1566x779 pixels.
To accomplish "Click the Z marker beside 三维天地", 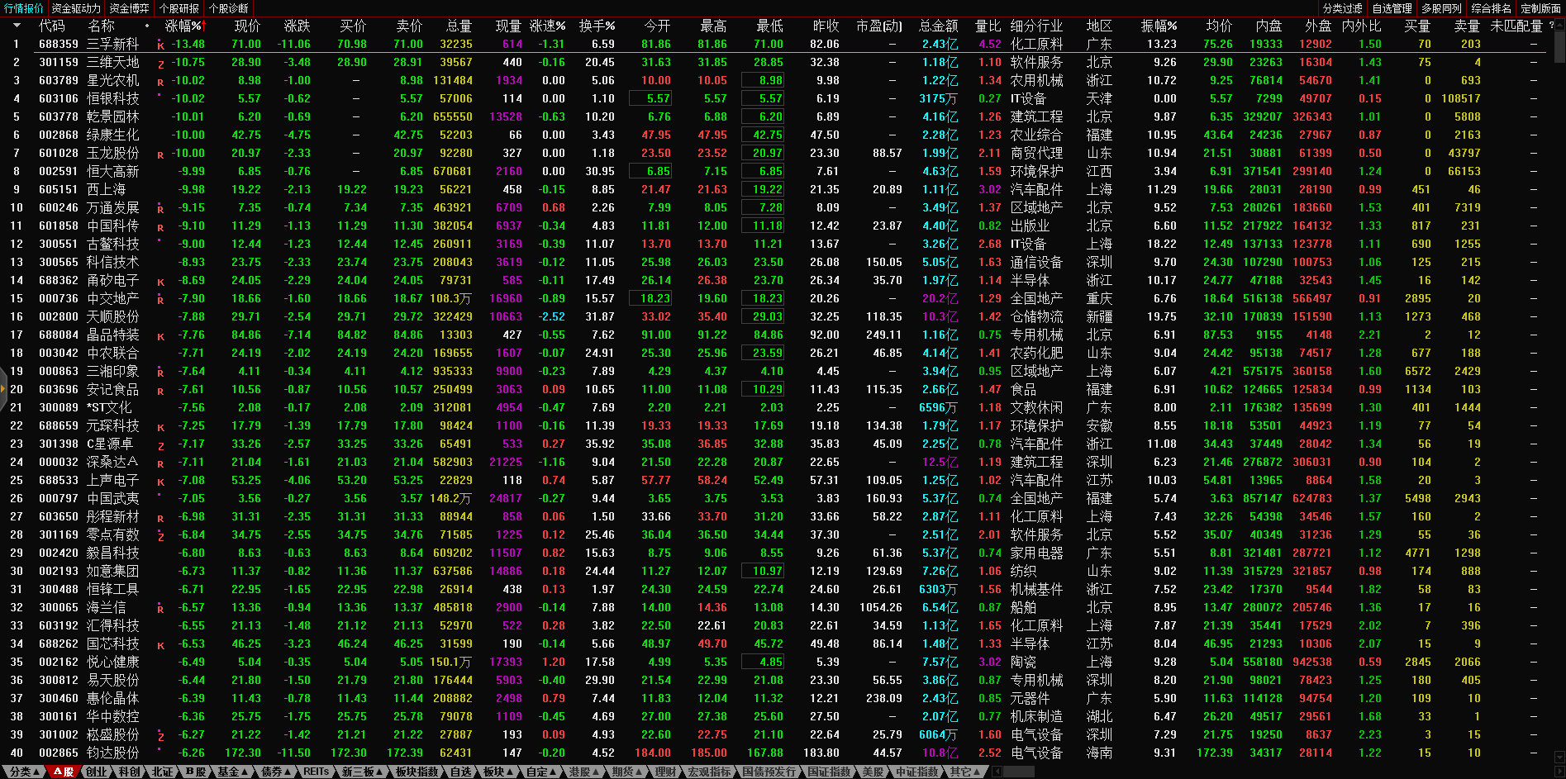I will 160,64.
